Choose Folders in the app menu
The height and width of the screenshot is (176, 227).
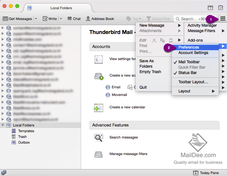(x=146, y=66)
